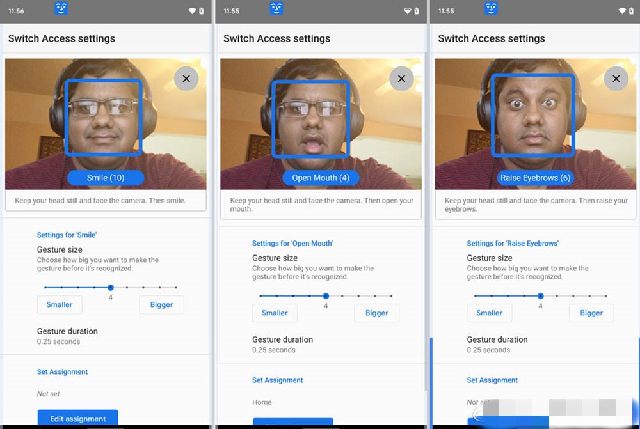Tap Smaller under Settings for 'Raise Eyebrows'
This screenshot has width=640, height=429.
[x=490, y=313]
